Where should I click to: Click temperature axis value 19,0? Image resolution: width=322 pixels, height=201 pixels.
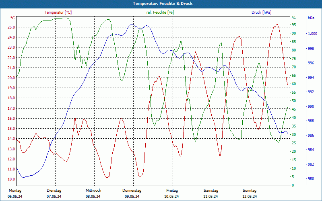12,88
